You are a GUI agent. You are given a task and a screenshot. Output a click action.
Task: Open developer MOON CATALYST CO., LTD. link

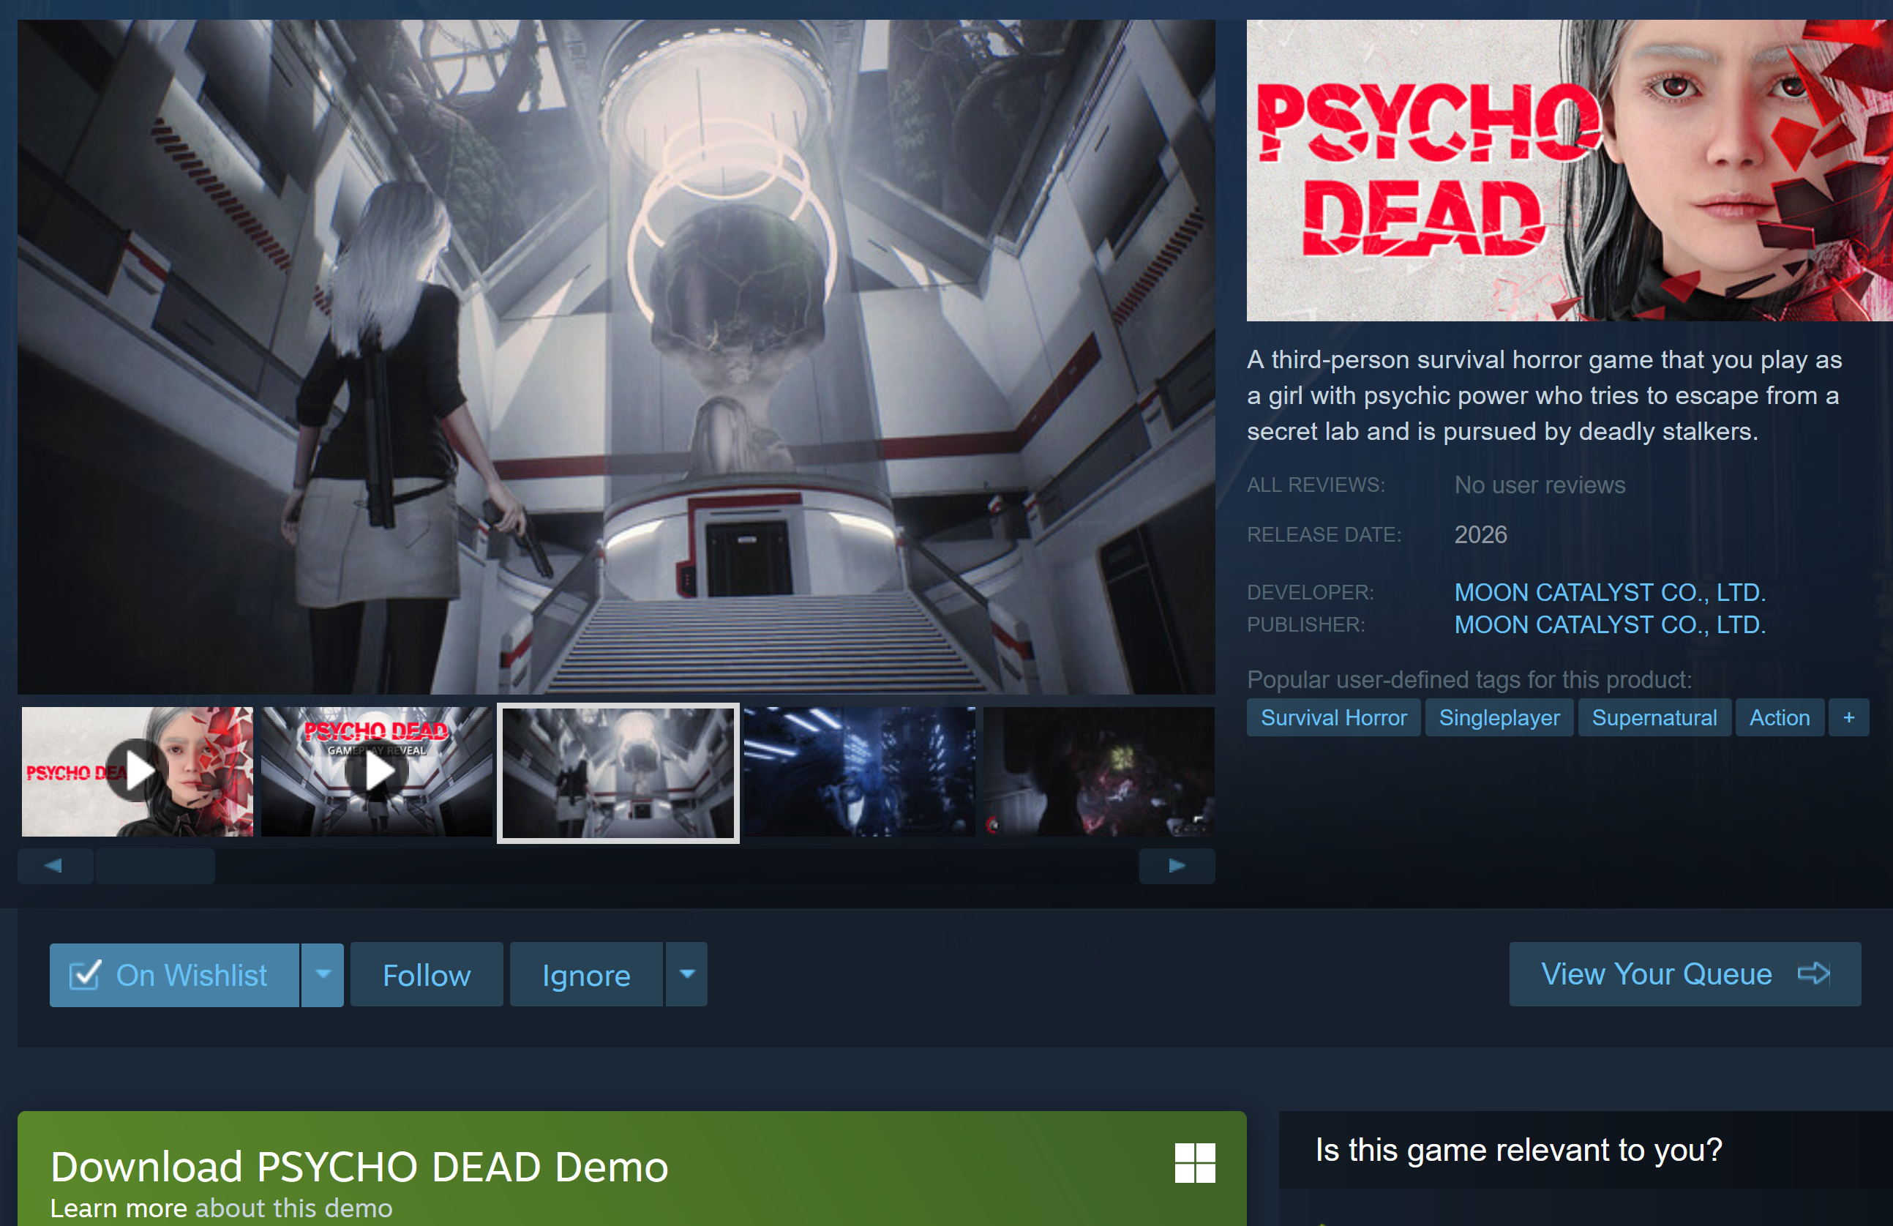pos(1609,593)
